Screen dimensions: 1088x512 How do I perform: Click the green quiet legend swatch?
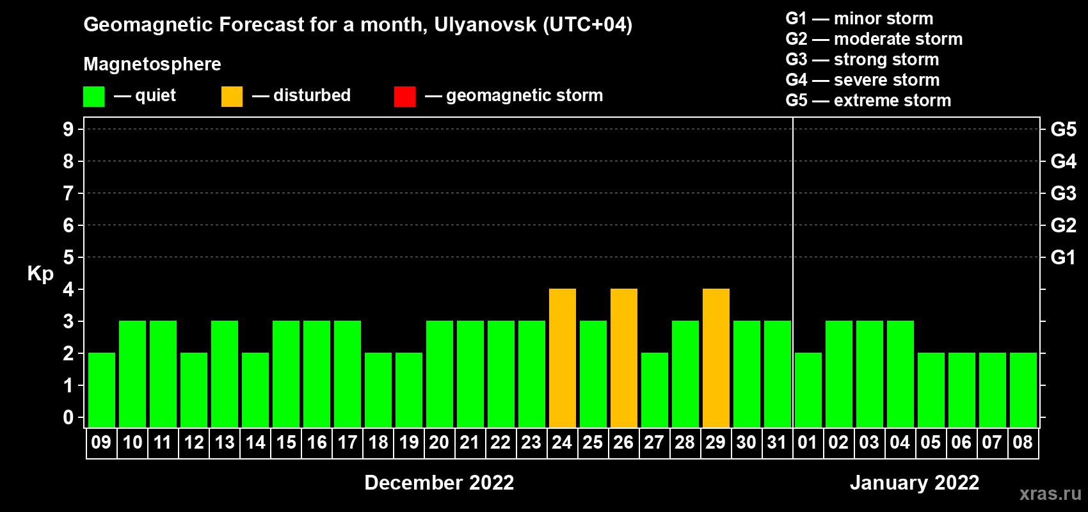click(x=93, y=97)
